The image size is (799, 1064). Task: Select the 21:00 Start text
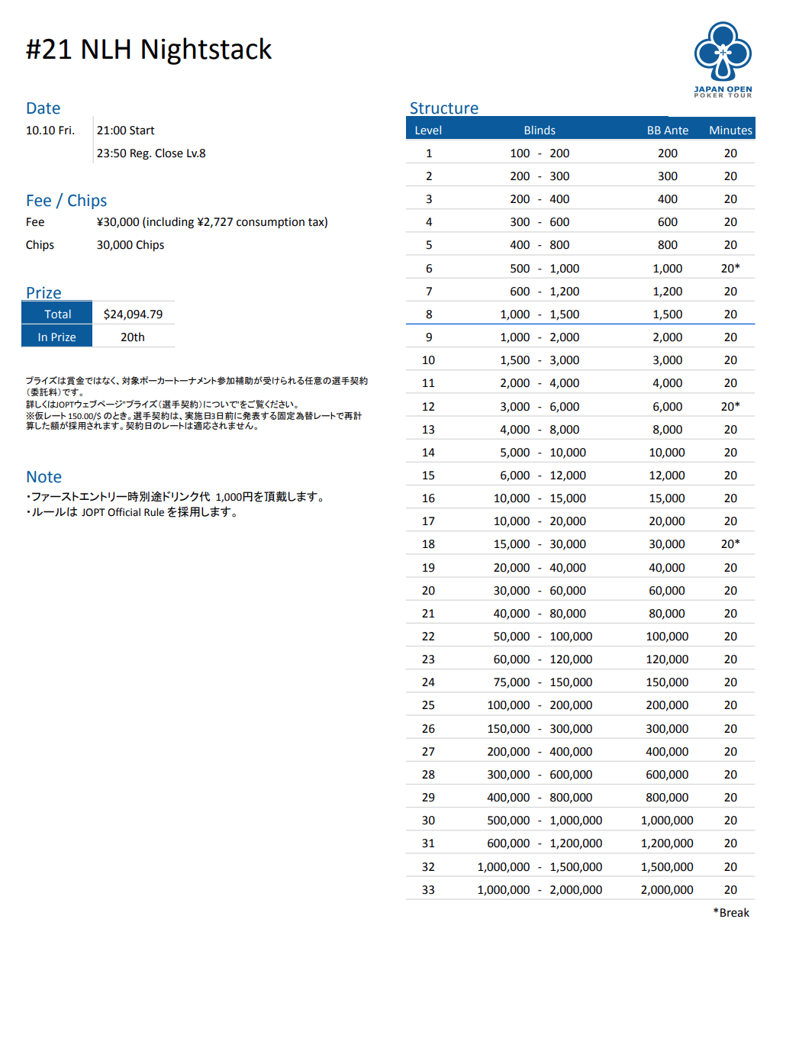click(x=125, y=131)
